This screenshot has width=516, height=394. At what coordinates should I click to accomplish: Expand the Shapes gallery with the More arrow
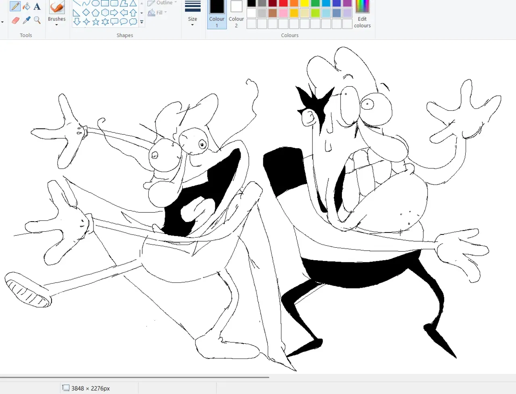tap(141, 22)
